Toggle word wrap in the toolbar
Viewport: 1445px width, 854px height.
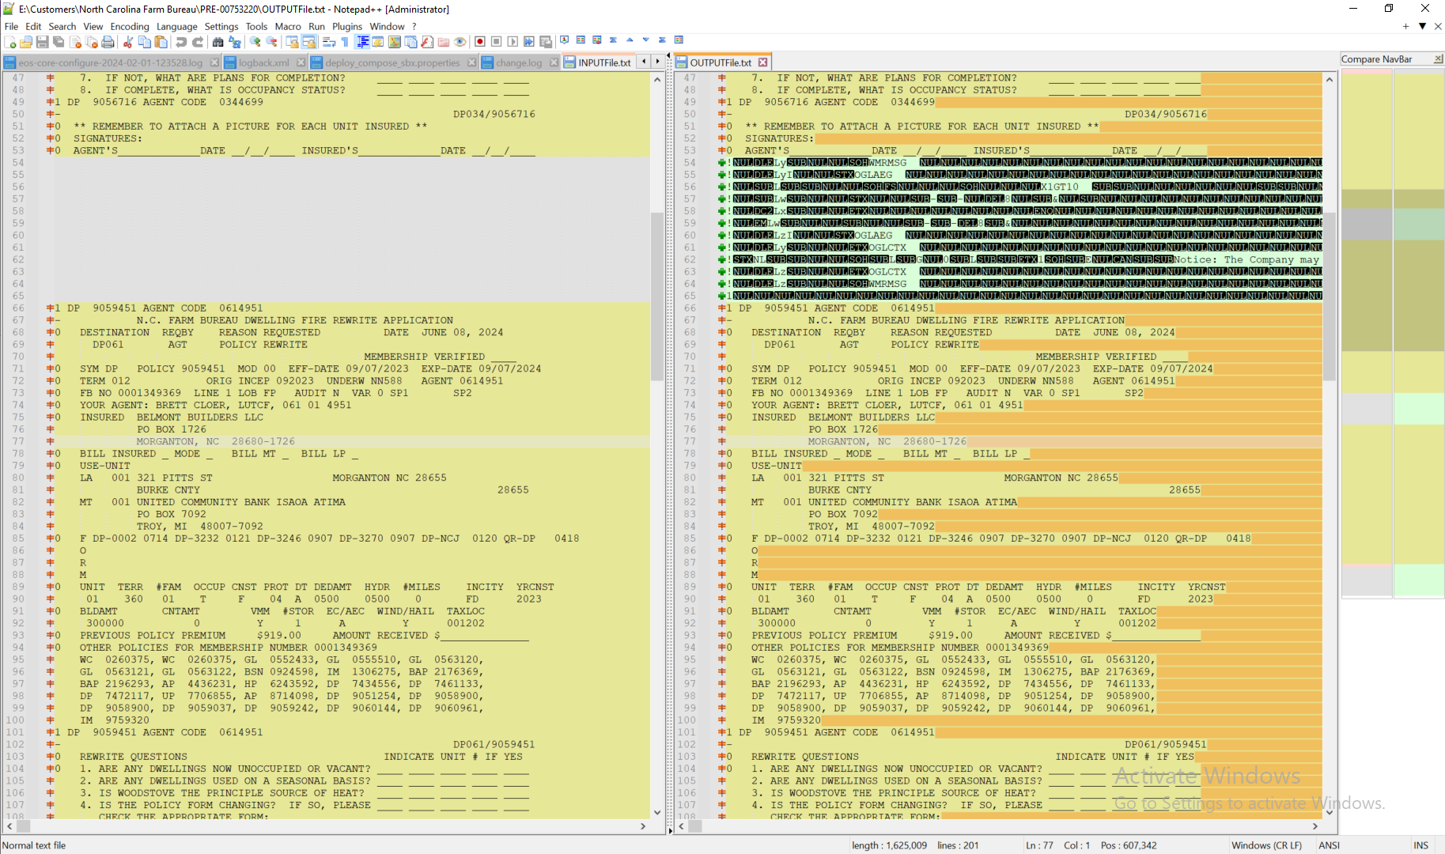coord(328,41)
